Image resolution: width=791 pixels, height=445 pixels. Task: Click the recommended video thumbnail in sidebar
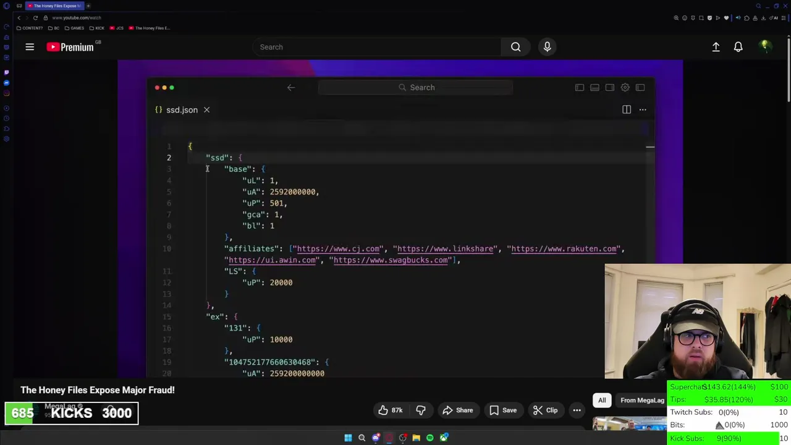(629, 424)
